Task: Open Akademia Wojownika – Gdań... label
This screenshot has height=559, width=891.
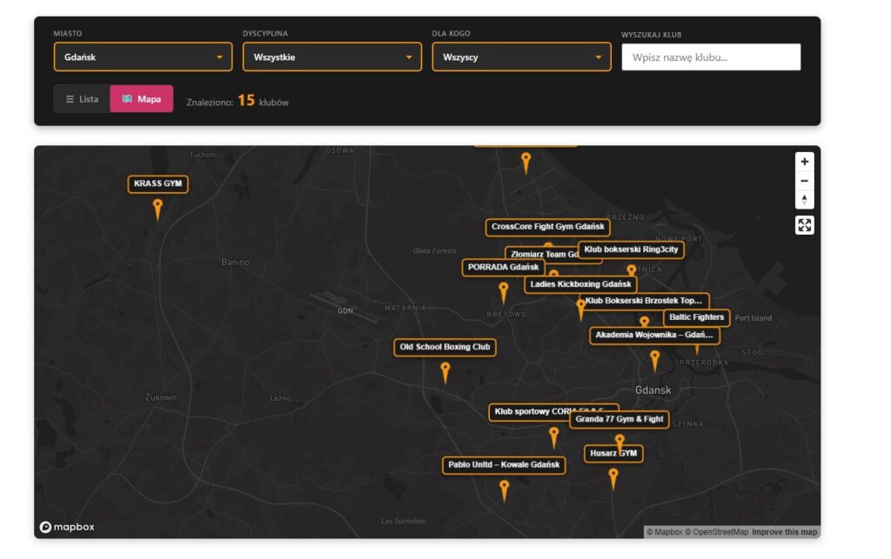Action: (x=654, y=336)
